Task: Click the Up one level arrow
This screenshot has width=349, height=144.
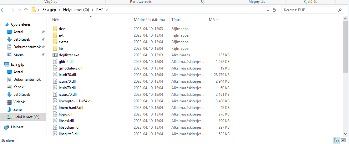Action: coord(26,10)
